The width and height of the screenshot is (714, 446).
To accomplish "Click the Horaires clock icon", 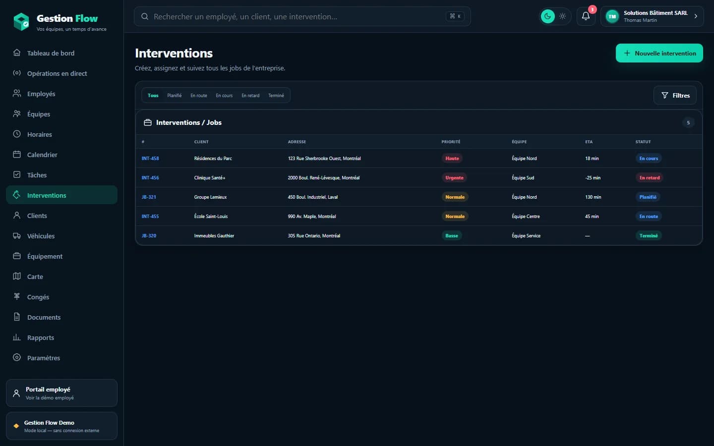I will 17,134.
